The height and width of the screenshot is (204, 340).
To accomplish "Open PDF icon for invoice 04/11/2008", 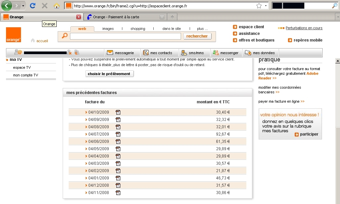I will coord(118,193).
